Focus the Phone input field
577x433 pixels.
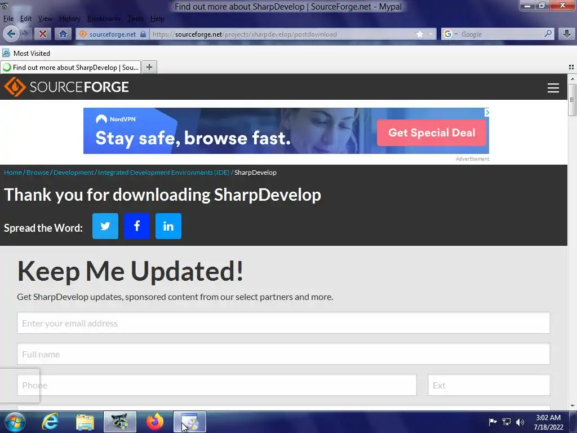[x=217, y=385]
